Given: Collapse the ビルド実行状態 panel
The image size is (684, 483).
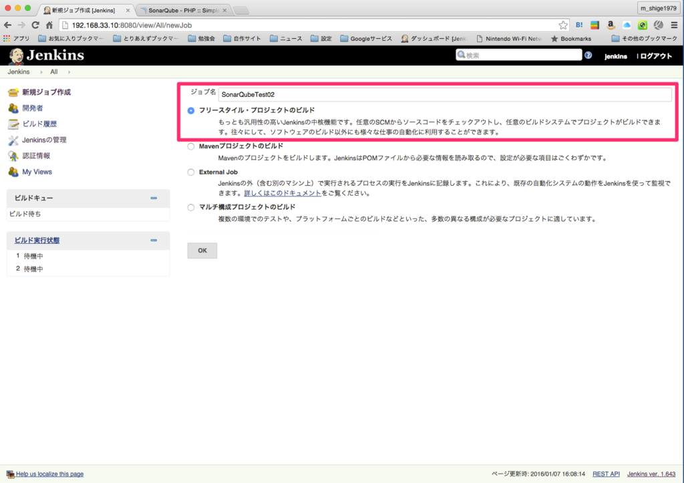Looking at the screenshot, I should point(154,240).
